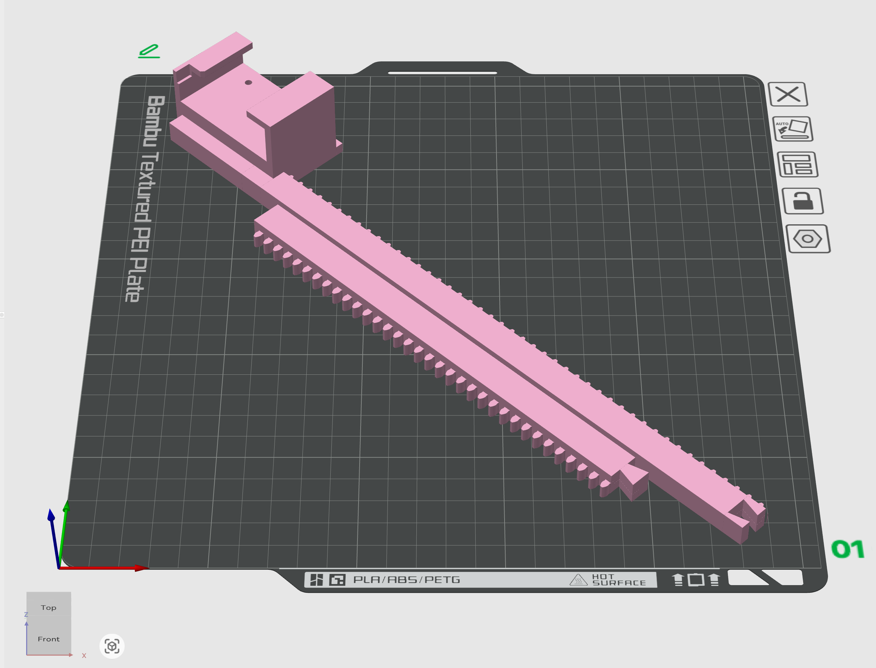Toggle the plate lock icon
876x668 pixels.
tap(803, 201)
